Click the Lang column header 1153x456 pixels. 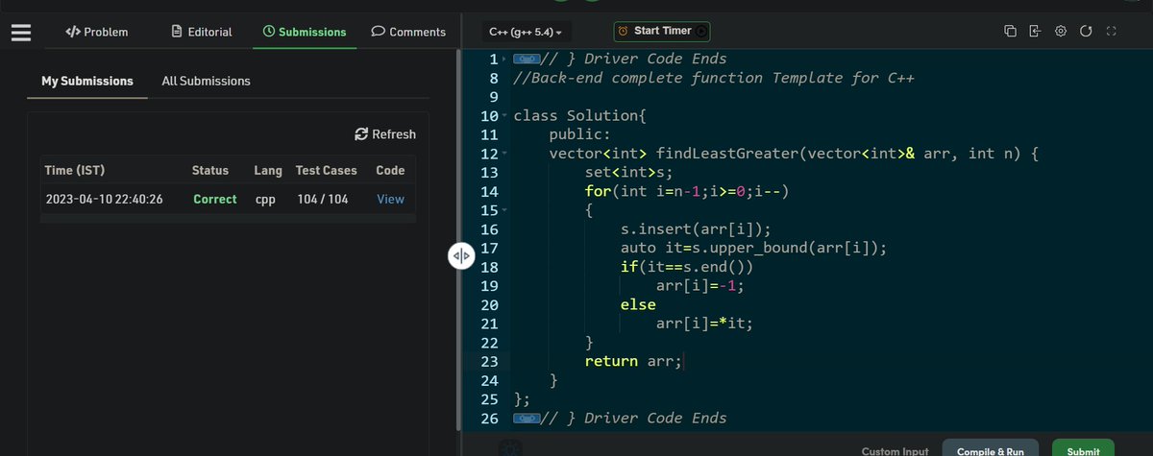tap(268, 170)
